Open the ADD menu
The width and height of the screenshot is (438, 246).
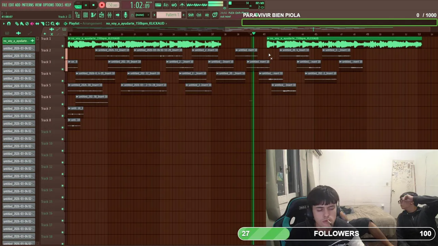[x=18, y=5]
